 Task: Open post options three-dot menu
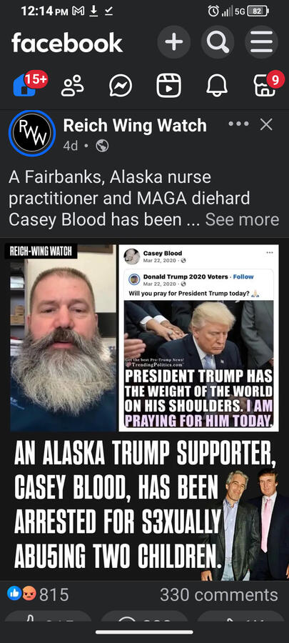point(238,124)
